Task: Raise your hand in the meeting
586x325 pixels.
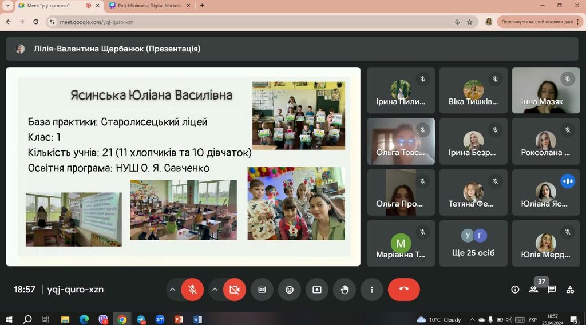Action: tap(344, 290)
